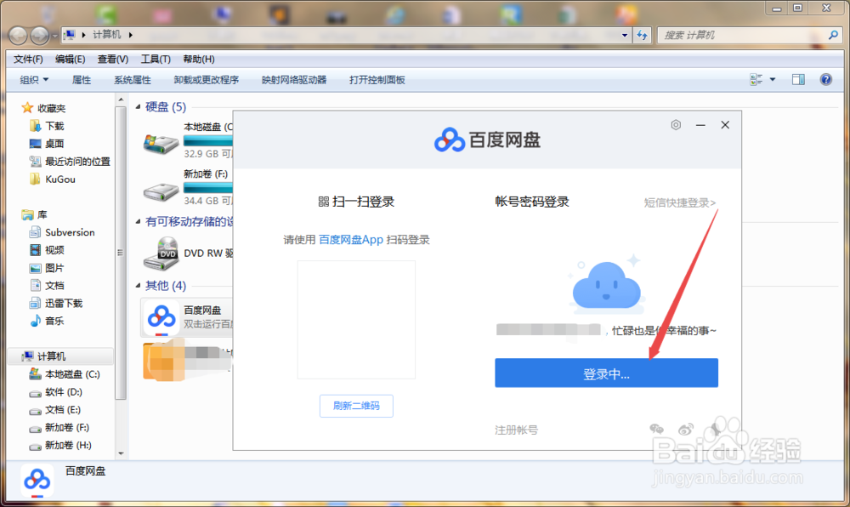Viewport: 850px width, 507px height.
Task: Click 属性 toolbar button
Action: click(x=82, y=80)
